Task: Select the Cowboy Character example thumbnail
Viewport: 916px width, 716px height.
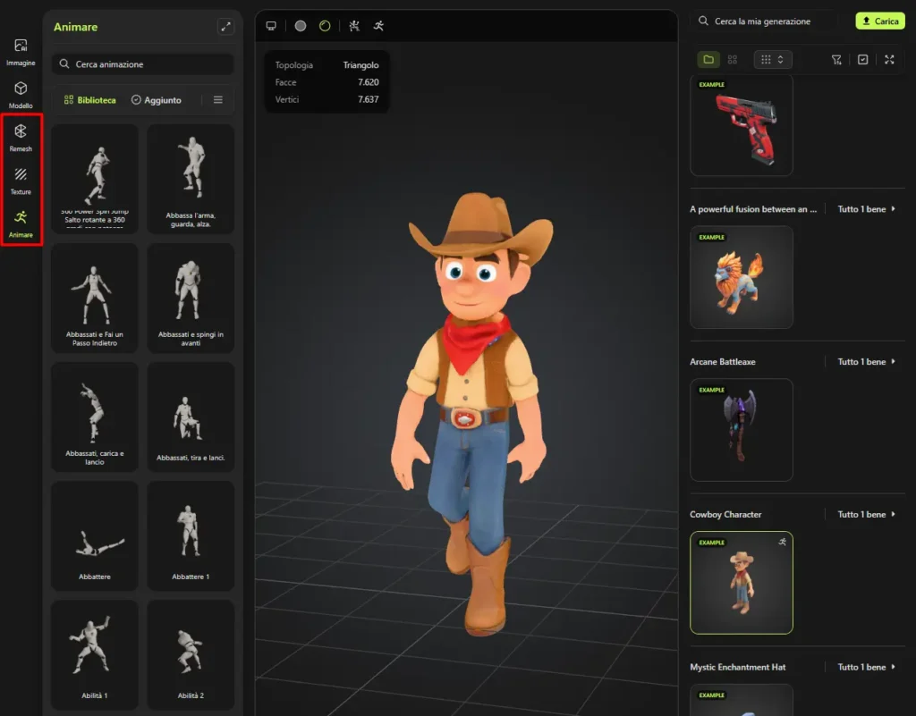Action: [741, 582]
